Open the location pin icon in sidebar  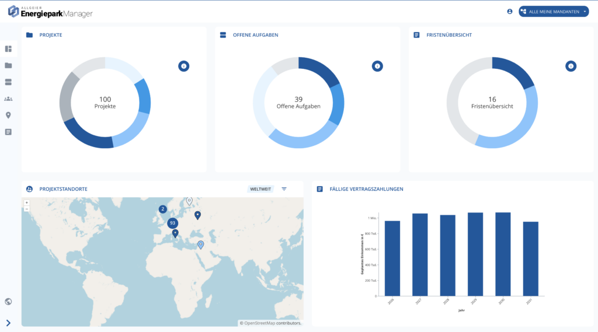tap(8, 116)
